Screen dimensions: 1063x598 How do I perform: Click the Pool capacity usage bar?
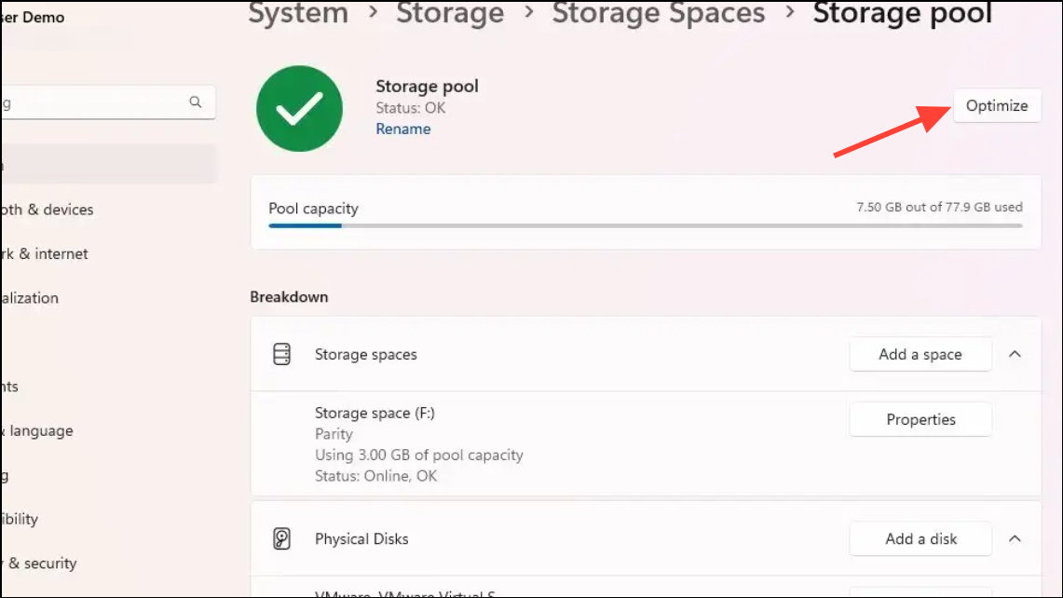click(x=645, y=225)
